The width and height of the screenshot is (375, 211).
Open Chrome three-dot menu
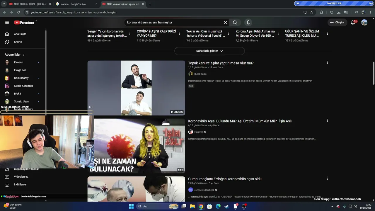[x=371, y=12]
